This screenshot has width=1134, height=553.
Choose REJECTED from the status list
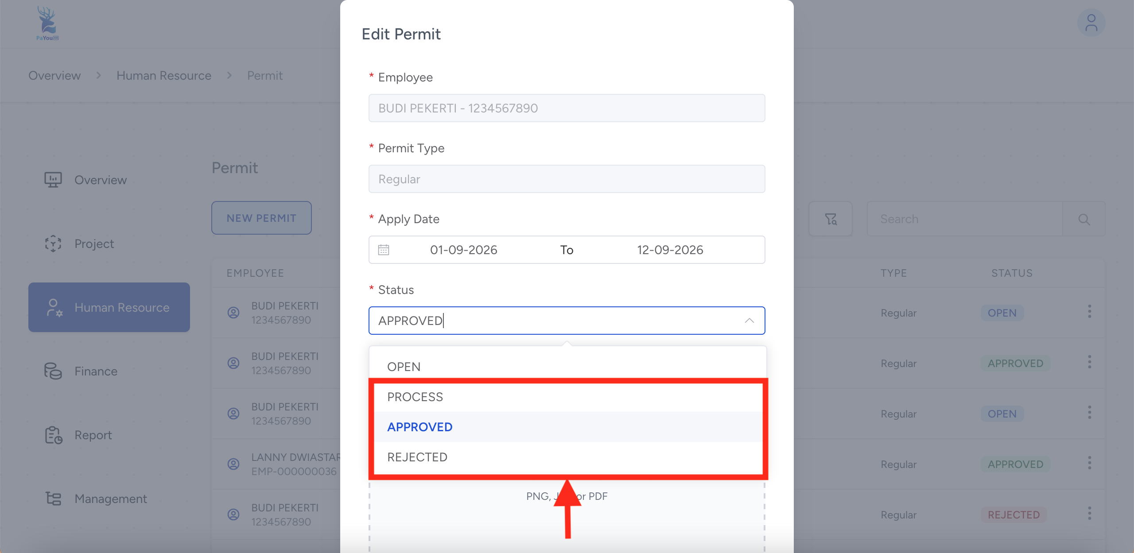click(x=417, y=457)
